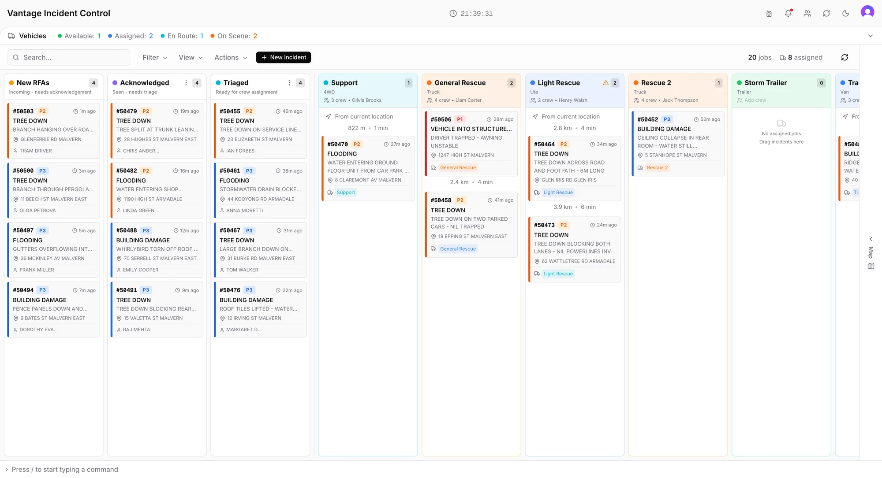Screen dimensions: 882x478
Task: Click the sync icon in top header
Action: coord(826,14)
